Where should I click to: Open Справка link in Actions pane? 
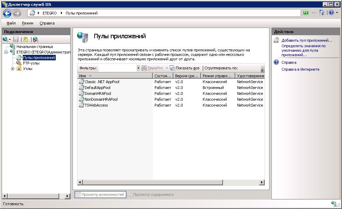(x=289, y=62)
